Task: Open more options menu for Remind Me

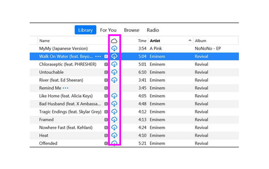Action: tap(66, 88)
